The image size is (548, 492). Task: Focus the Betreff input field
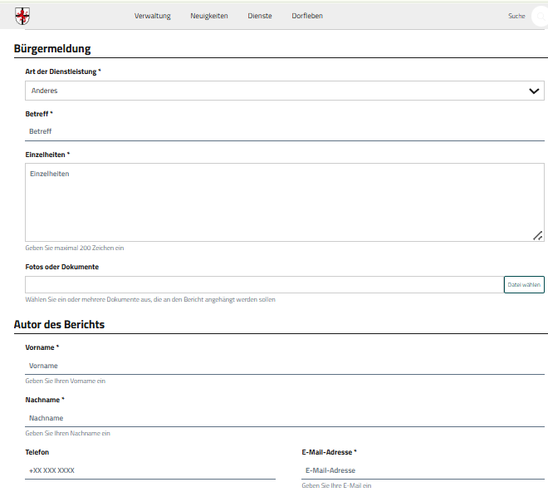point(284,131)
